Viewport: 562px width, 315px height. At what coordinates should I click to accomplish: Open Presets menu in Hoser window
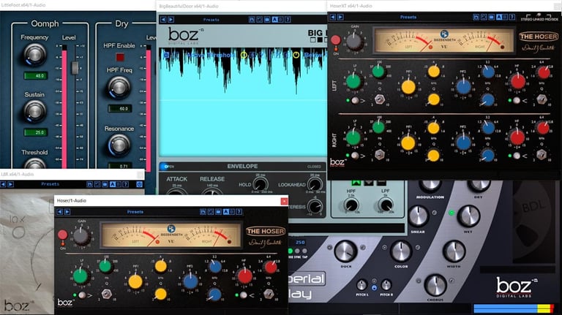pos(135,212)
